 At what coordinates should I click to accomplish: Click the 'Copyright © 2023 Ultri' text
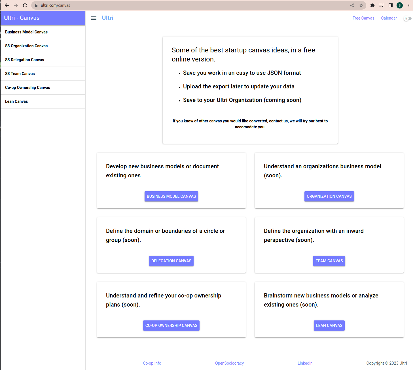(x=387, y=363)
